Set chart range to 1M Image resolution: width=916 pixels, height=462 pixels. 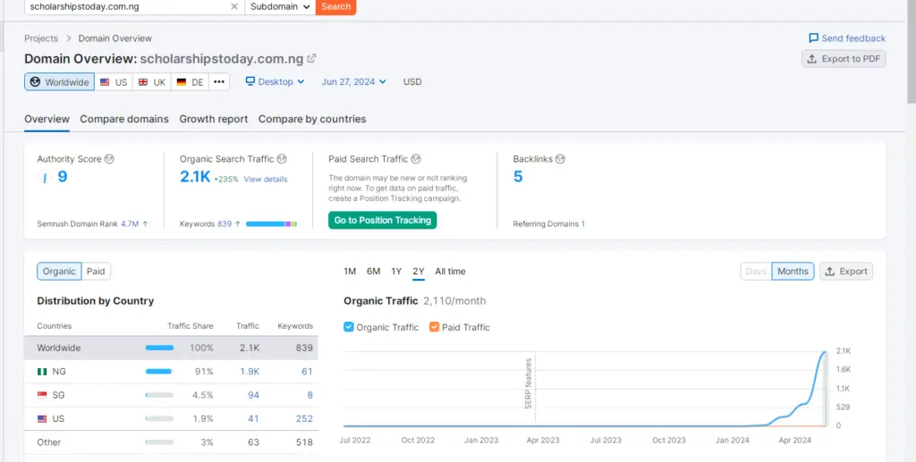(350, 272)
